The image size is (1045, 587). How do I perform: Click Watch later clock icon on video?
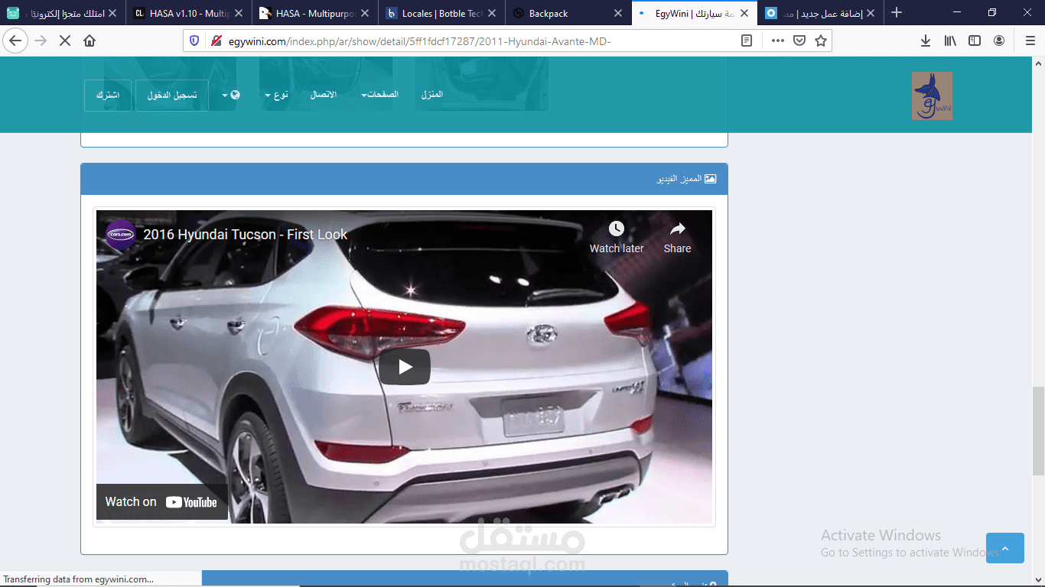click(x=617, y=237)
